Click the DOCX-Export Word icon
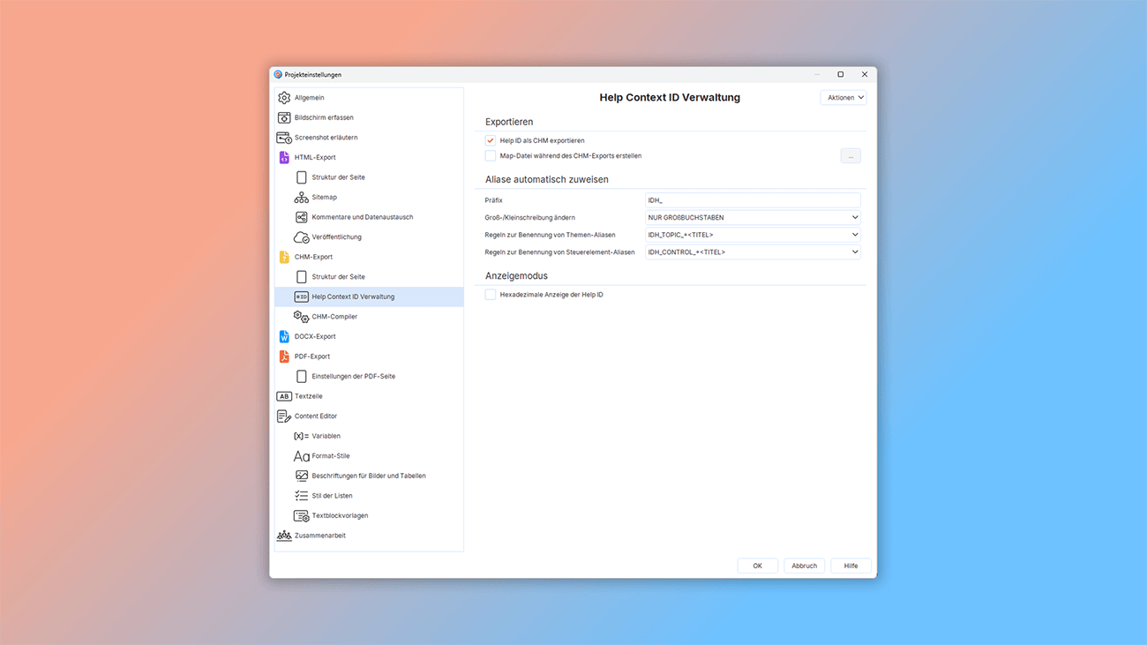 tap(284, 337)
